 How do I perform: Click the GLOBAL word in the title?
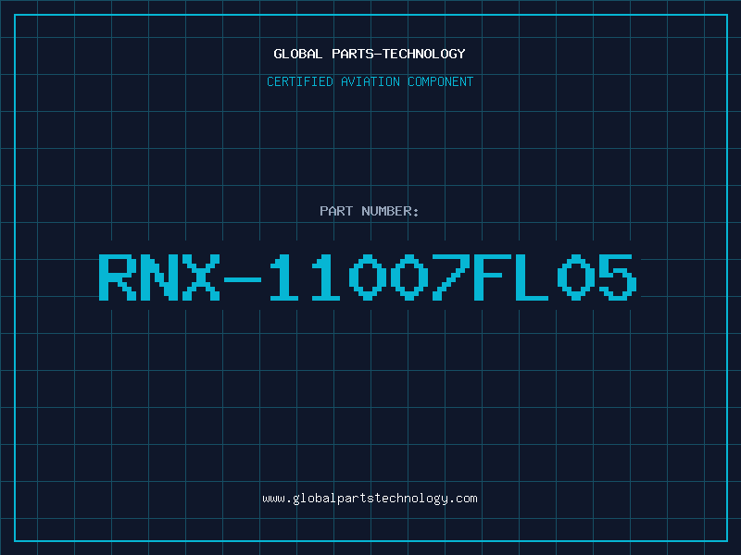coord(297,54)
